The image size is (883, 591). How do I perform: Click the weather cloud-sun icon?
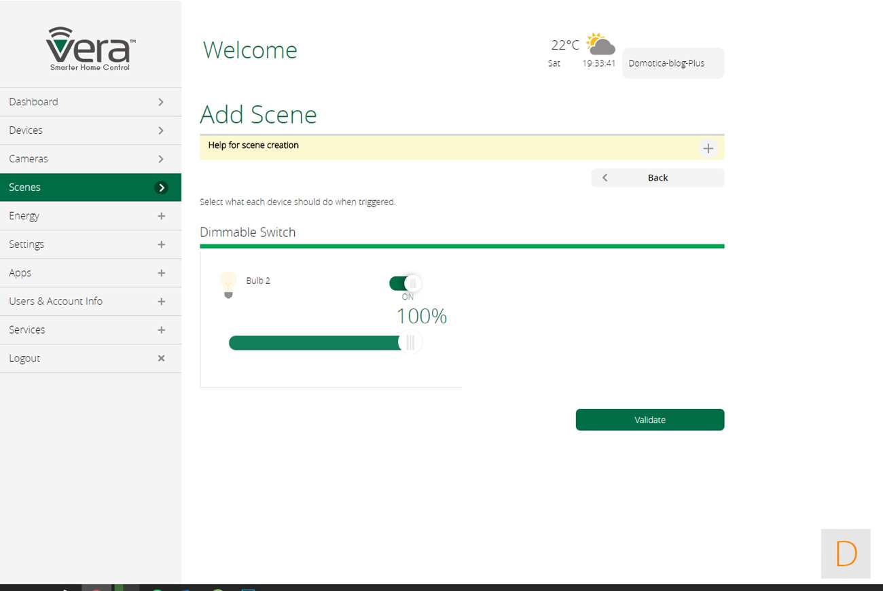pos(600,44)
